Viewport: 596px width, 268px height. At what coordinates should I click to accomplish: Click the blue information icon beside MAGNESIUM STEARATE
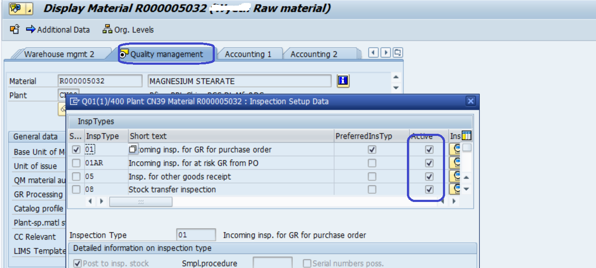tap(343, 81)
